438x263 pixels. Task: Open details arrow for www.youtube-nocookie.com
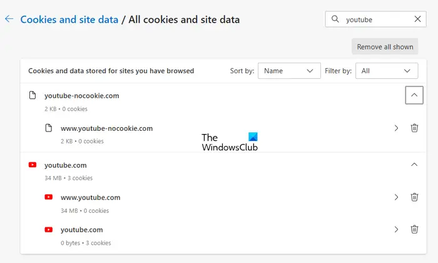tap(396, 128)
